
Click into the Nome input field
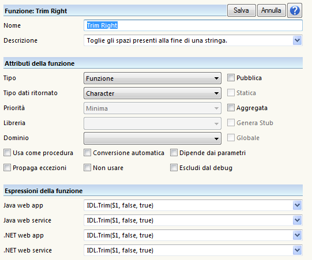[x=193, y=25]
